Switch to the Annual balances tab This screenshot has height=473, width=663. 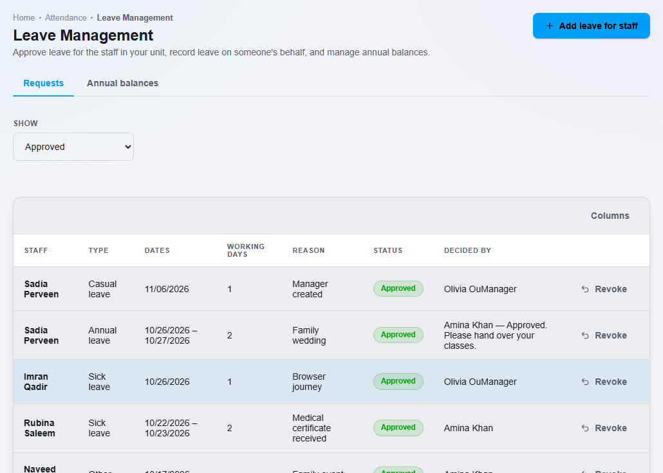coord(122,83)
